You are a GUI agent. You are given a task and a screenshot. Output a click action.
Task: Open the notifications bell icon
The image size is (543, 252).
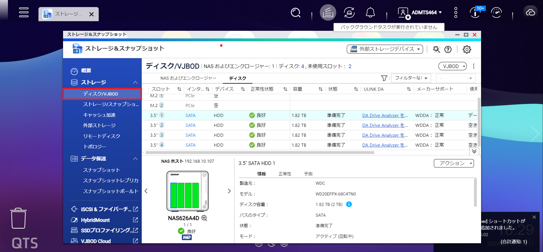[370, 12]
